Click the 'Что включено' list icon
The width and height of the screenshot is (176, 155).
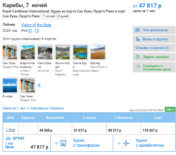click(x=137, y=30)
